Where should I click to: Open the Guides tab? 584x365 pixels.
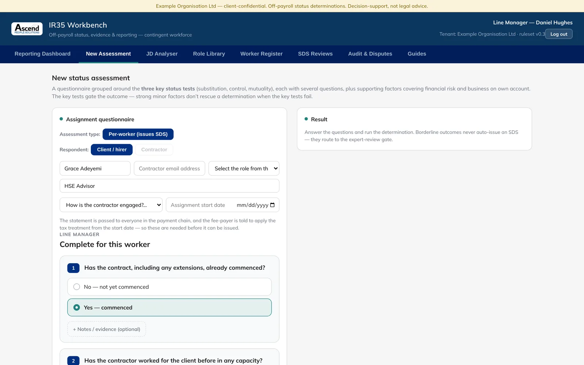coord(417,54)
